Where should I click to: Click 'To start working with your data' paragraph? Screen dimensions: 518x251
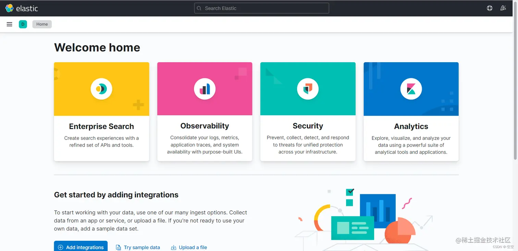click(x=151, y=221)
